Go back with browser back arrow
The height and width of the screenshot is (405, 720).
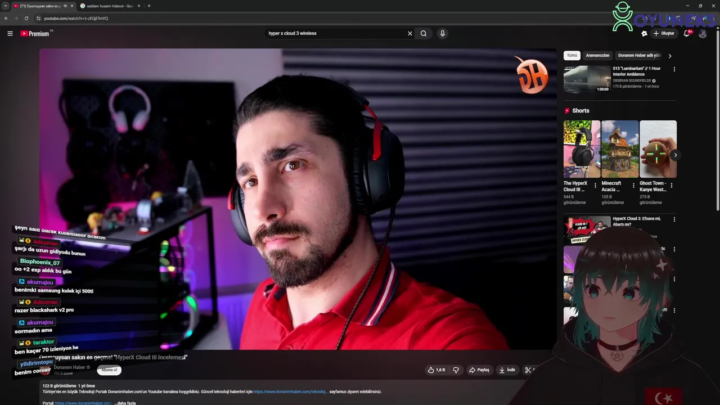click(x=6, y=18)
